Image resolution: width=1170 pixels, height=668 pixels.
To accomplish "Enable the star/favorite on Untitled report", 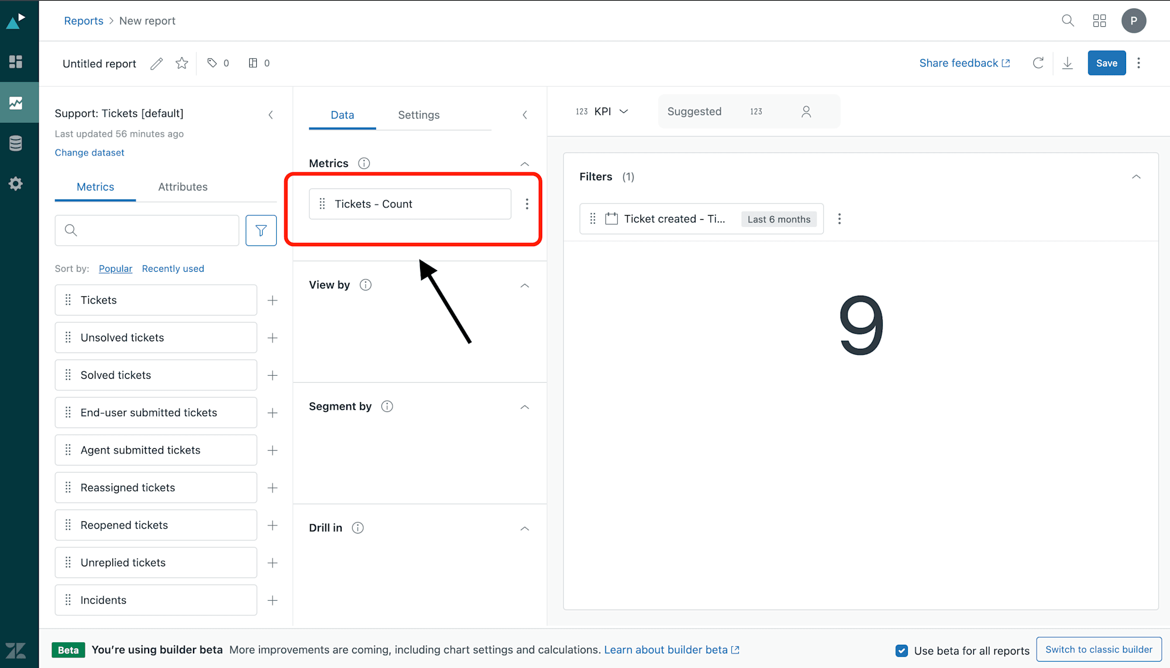I will (x=181, y=63).
